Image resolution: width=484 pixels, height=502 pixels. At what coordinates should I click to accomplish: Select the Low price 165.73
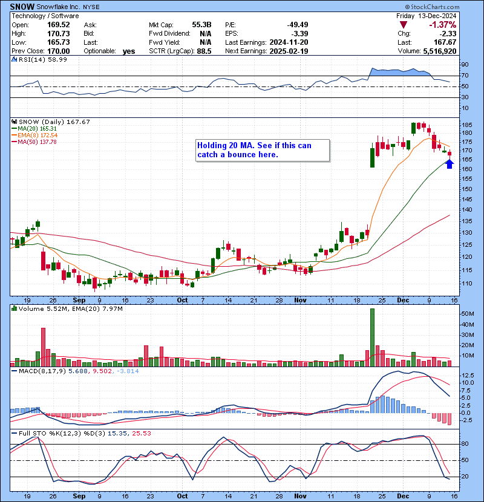[x=59, y=42]
